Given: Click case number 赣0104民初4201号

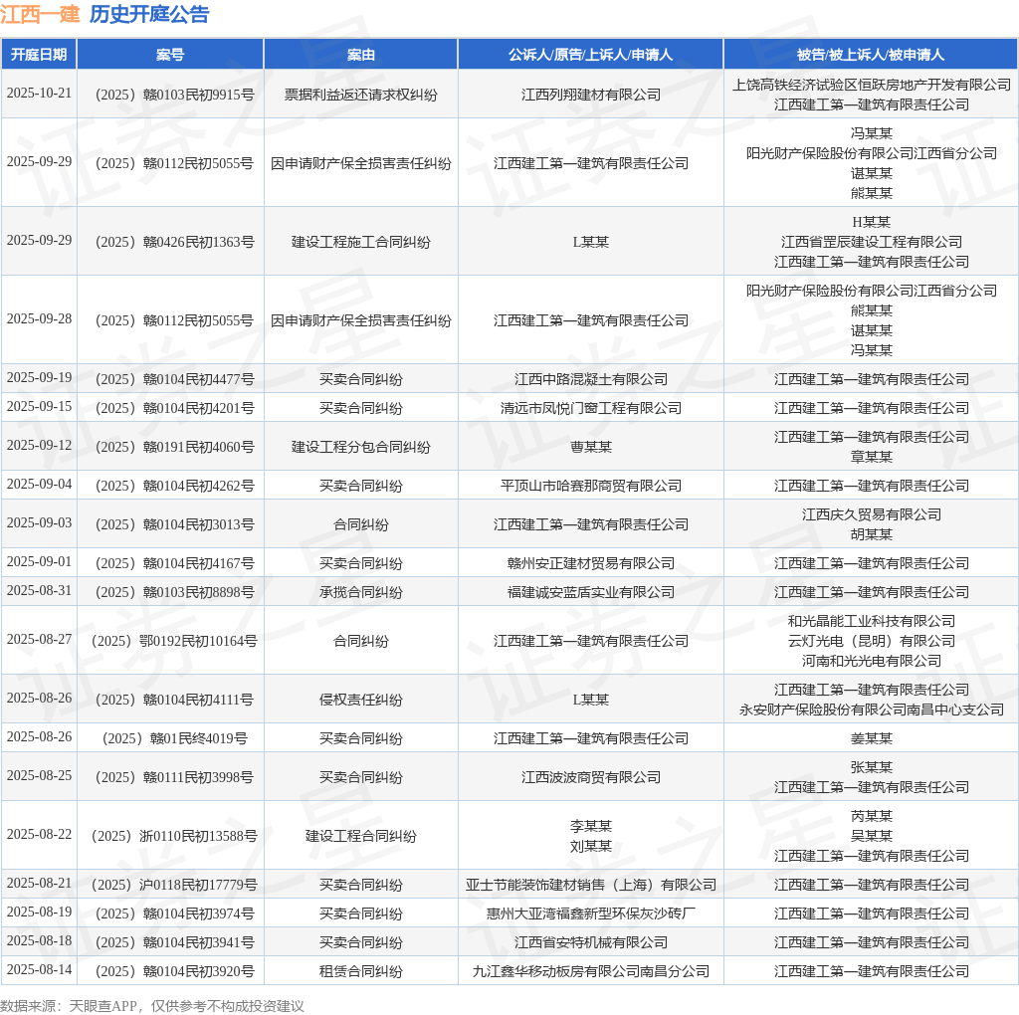Looking at the screenshot, I should 175,408.
